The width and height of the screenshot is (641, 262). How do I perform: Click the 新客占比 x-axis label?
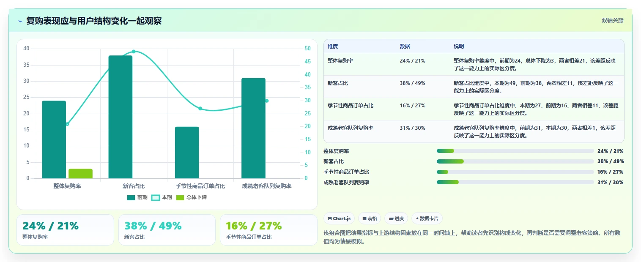[134, 186]
